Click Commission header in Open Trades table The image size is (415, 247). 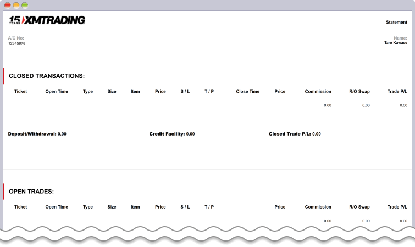coord(318,207)
